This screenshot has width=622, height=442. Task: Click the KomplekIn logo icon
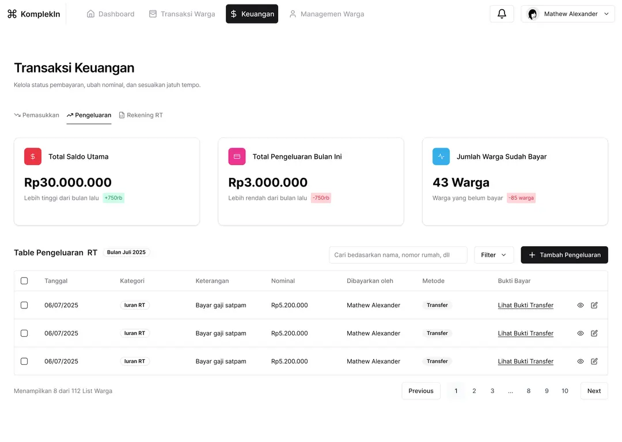tap(12, 14)
